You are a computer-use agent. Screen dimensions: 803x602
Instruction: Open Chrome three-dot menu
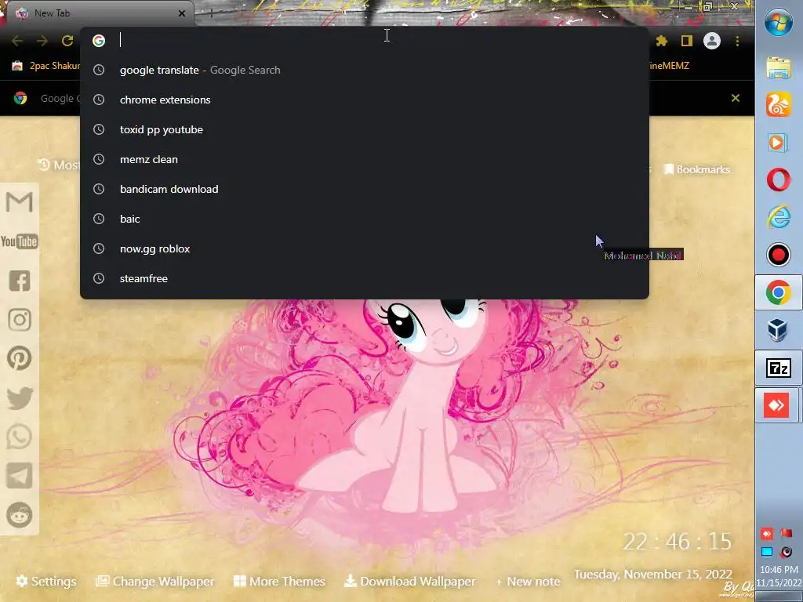pos(737,41)
